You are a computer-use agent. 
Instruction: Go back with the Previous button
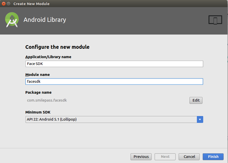tap(141, 157)
